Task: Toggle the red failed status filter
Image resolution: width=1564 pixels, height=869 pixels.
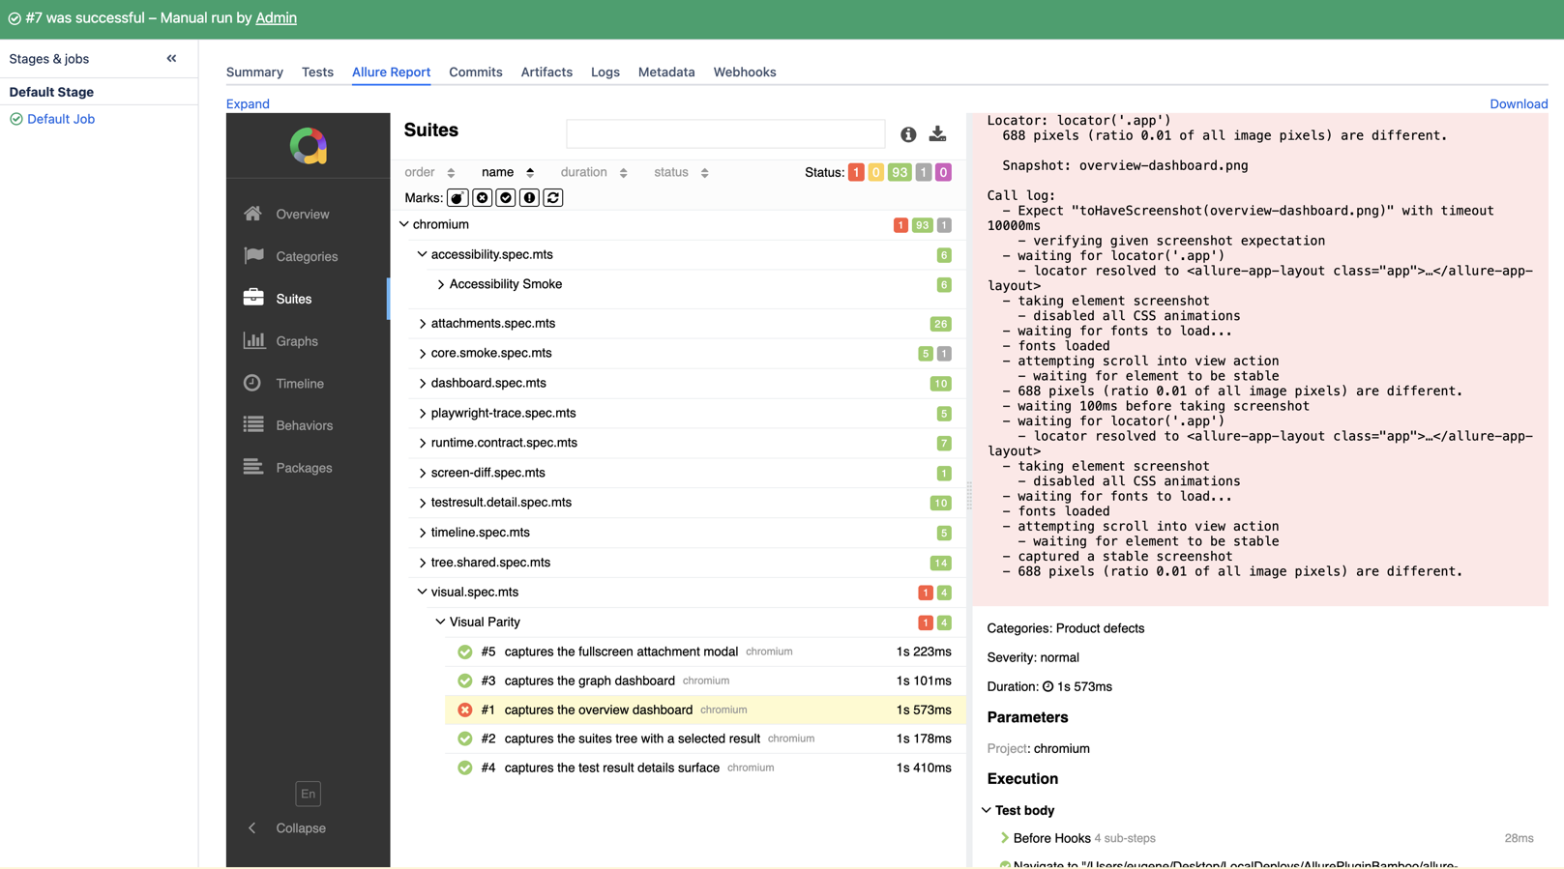Action: tap(856, 172)
